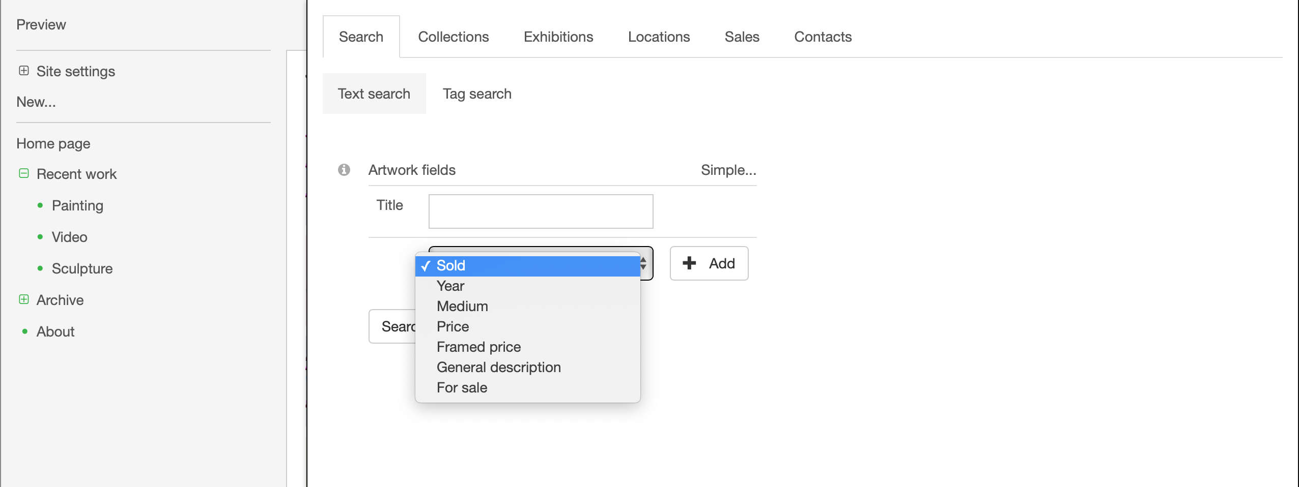Select the Tag search sub-tab
The width and height of the screenshot is (1299, 487).
pos(477,94)
